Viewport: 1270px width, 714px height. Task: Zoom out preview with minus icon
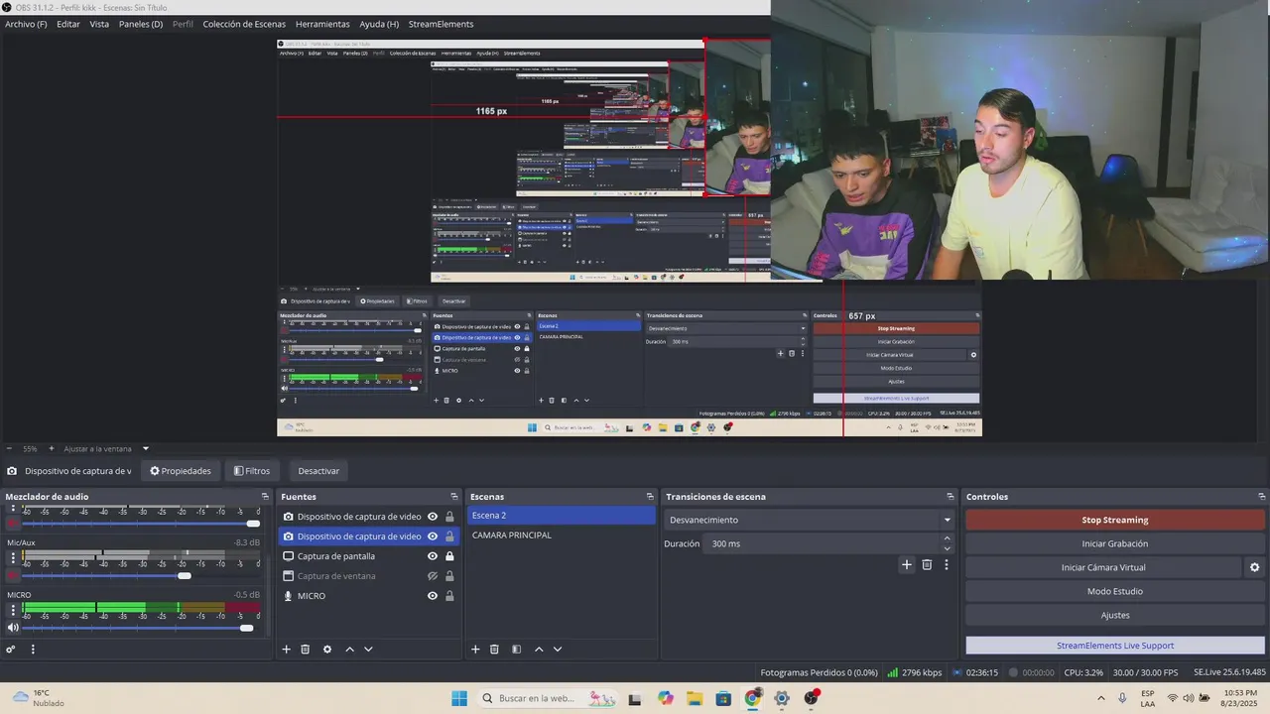pyautogui.click(x=9, y=448)
